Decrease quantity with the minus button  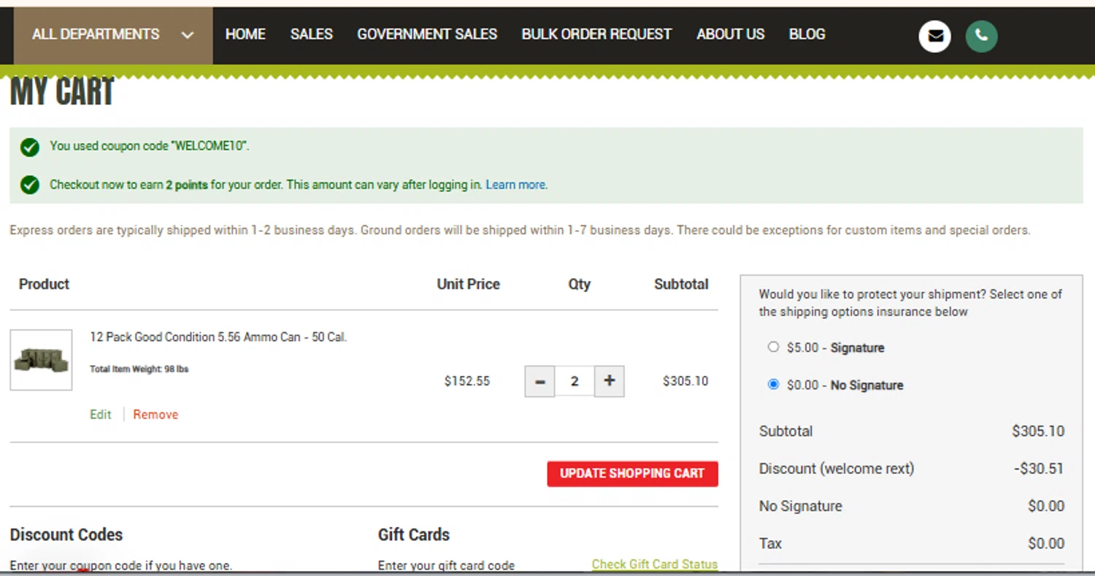pos(540,381)
